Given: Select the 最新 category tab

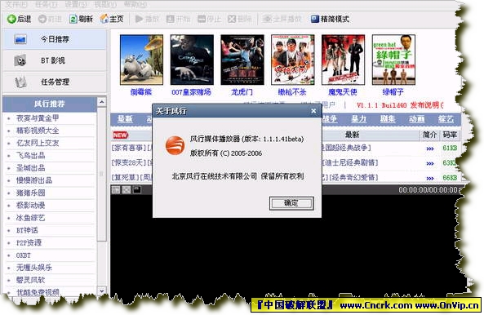Looking at the screenshot, I should pos(125,119).
